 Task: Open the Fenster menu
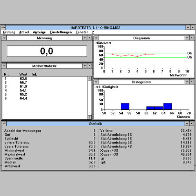[82, 32]
